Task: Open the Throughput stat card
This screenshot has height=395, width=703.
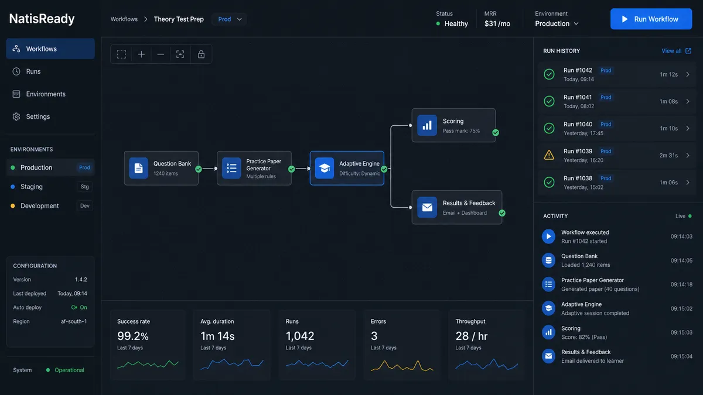Action: click(487, 345)
